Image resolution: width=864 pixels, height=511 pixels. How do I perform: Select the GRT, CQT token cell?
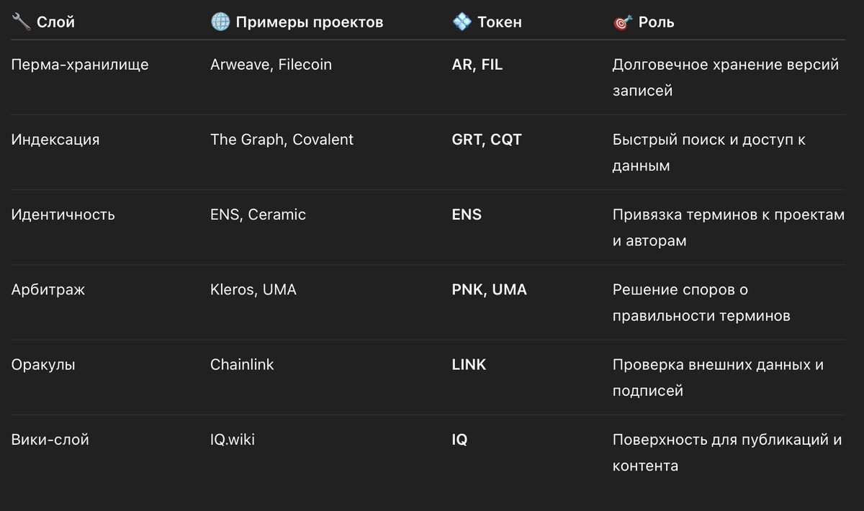(x=487, y=140)
